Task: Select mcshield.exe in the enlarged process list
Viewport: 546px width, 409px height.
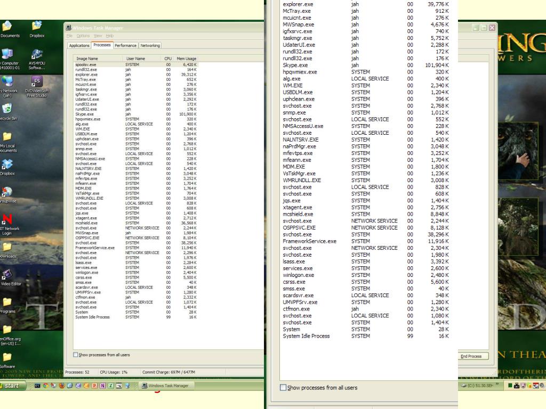Action: (x=366, y=214)
